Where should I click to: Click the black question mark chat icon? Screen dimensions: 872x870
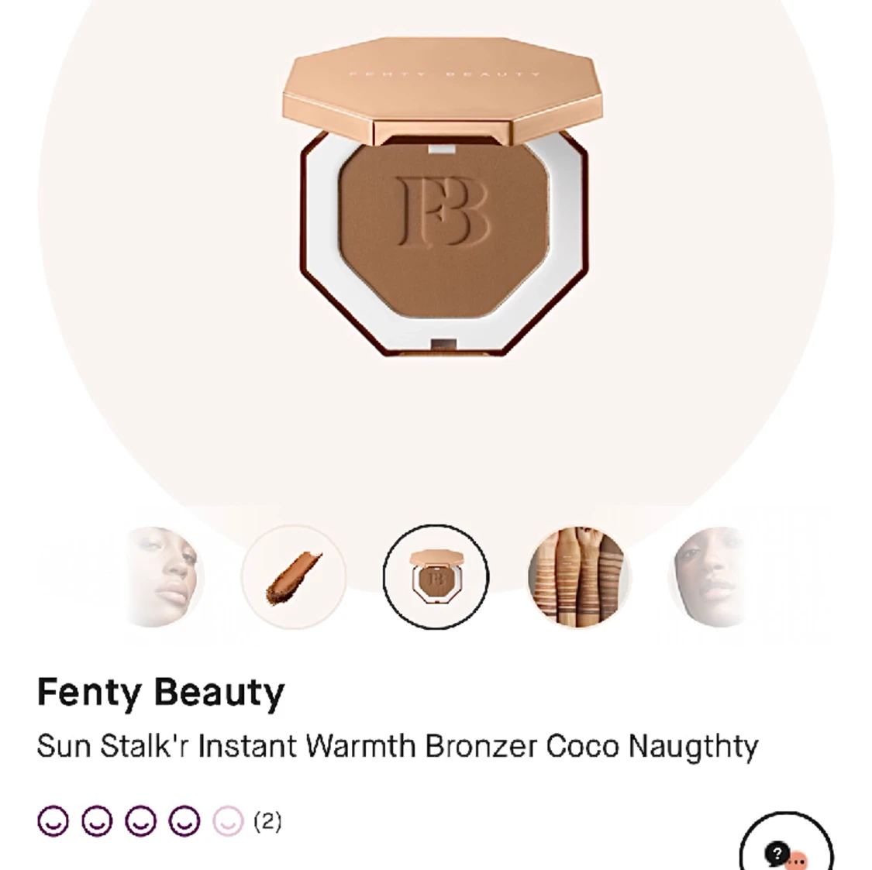(777, 853)
